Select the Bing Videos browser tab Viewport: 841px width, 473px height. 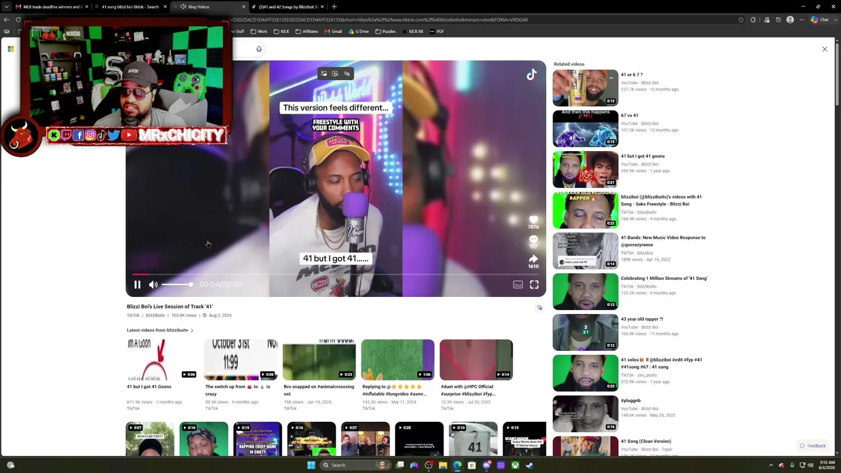click(209, 7)
